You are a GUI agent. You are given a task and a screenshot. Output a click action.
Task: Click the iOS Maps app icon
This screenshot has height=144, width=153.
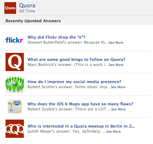pos(15,106)
